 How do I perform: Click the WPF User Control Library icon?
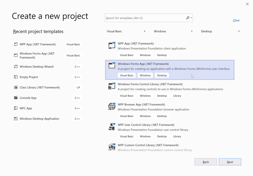(112, 127)
